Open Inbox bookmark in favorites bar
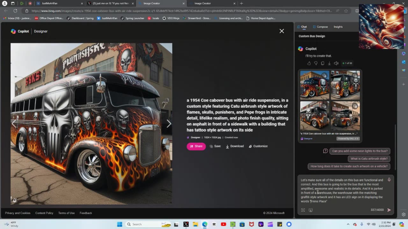 pyautogui.click(x=18, y=18)
